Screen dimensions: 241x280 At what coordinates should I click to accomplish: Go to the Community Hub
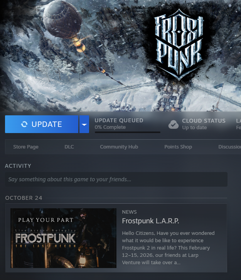pyautogui.click(x=119, y=147)
